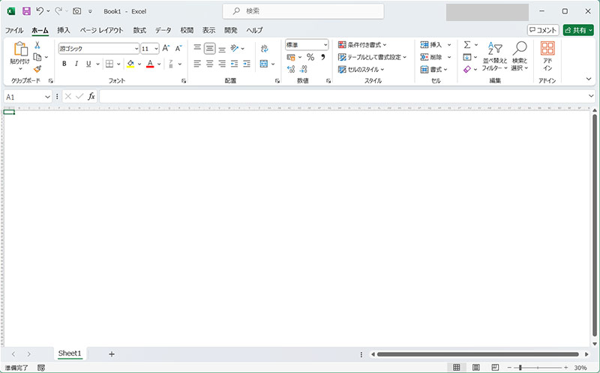Open Find and Select (検索と選択)
The width and height of the screenshot is (600, 373).
coord(520,56)
